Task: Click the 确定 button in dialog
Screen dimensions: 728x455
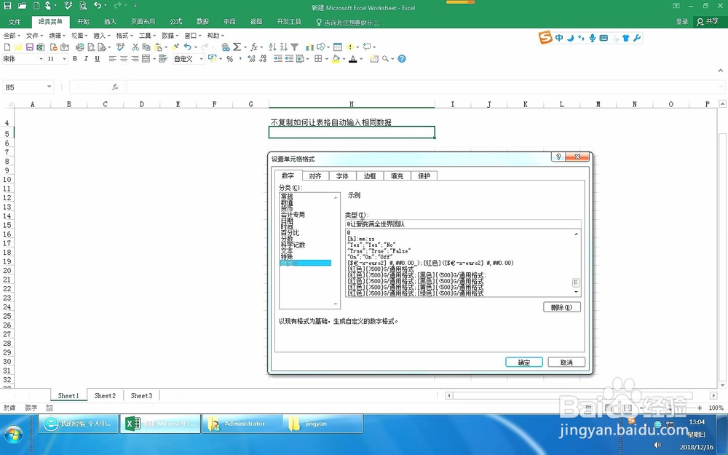Action: click(524, 362)
